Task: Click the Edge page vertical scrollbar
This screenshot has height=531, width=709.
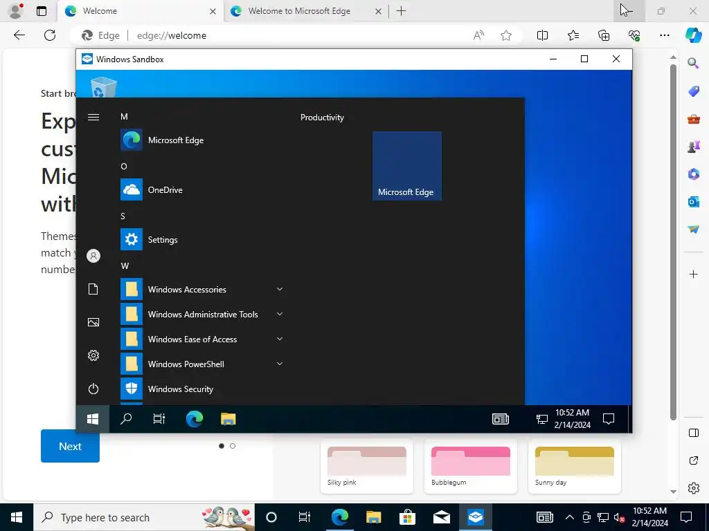Action: coord(673,243)
